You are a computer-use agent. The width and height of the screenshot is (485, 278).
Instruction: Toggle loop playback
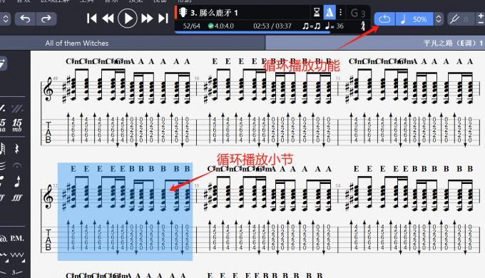coord(384,19)
